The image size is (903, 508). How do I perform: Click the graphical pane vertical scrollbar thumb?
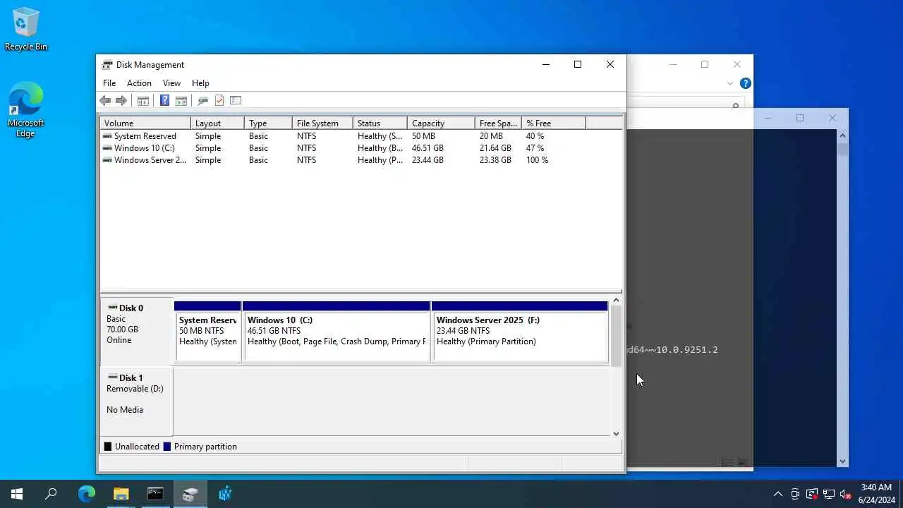pyautogui.click(x=616, y=337)
